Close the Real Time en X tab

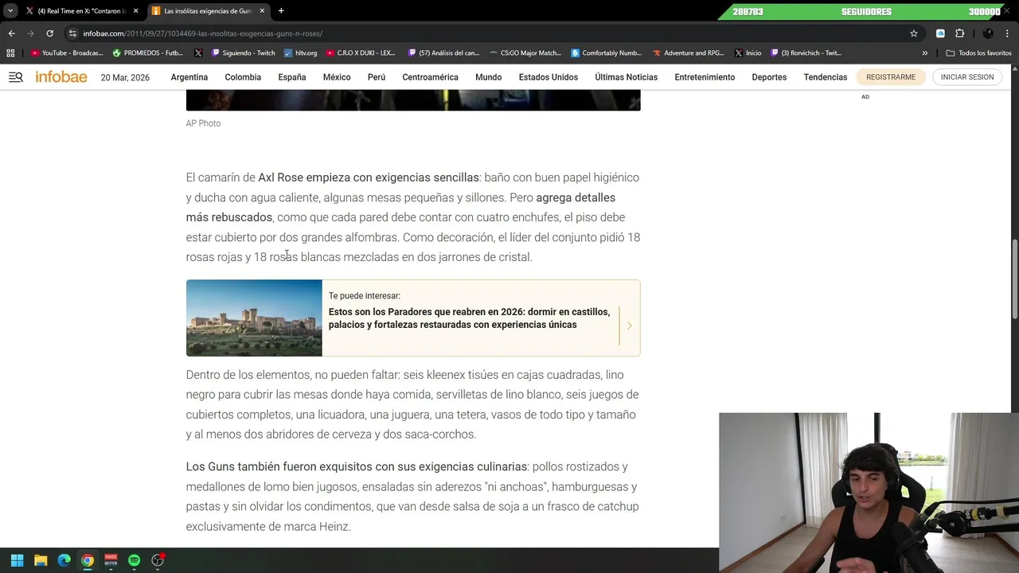pyautogui.click(x=135, y=11)
